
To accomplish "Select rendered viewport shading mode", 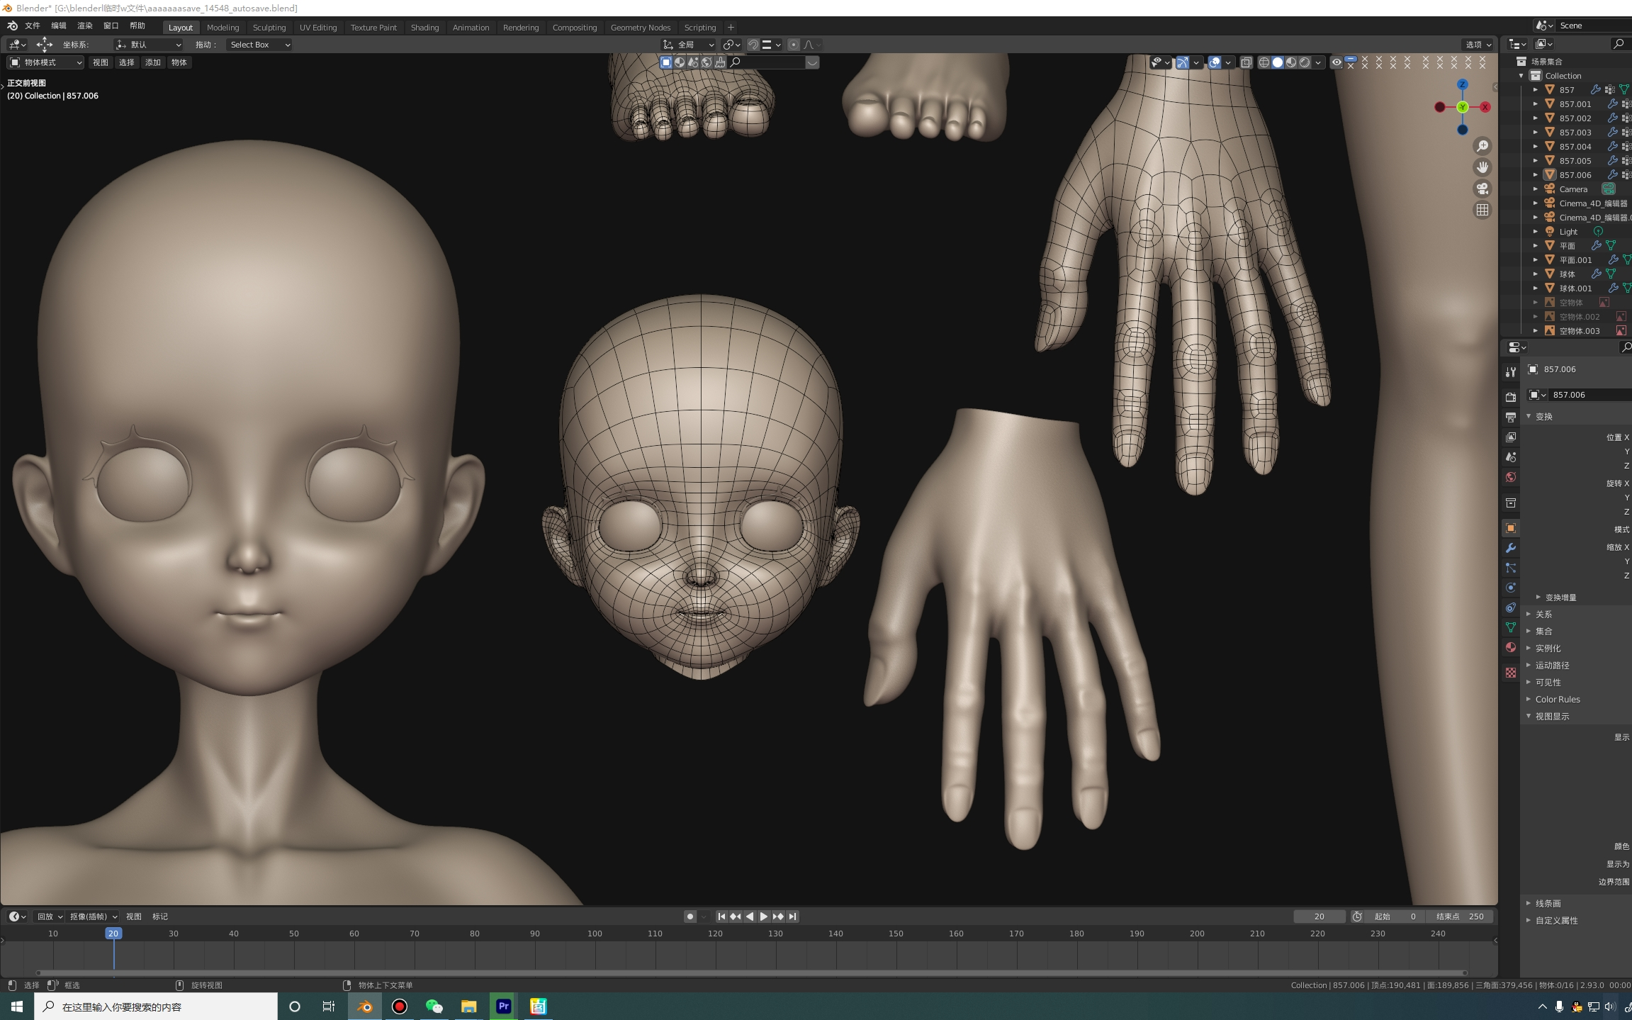I will (x=1305, y=62).
